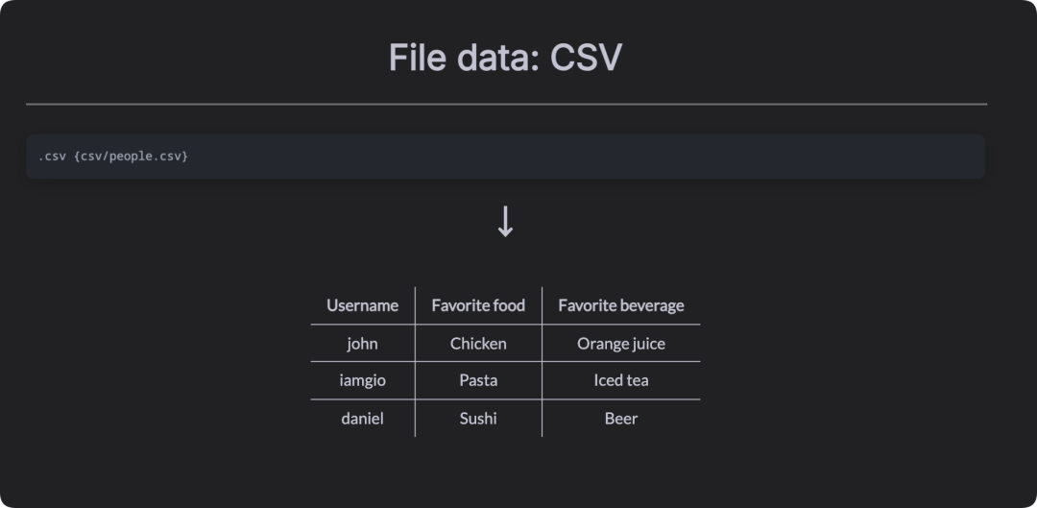1037x508 pixels.
Task: Click the horizontal divider below the title
Action: click(x=507, y=104)
